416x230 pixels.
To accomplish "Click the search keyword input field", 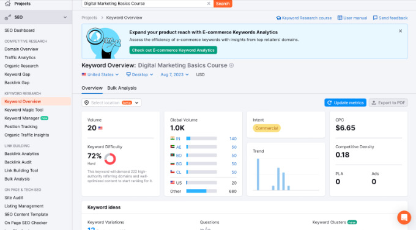I will click(144, 4).
